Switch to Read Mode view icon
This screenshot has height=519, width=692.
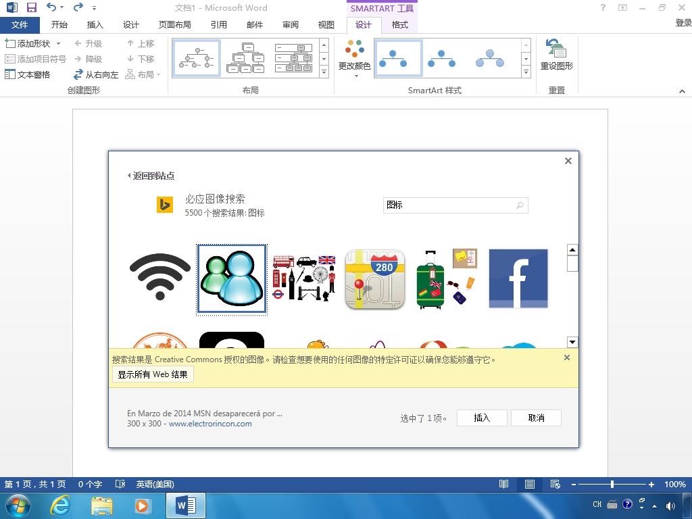coord(503,484)
